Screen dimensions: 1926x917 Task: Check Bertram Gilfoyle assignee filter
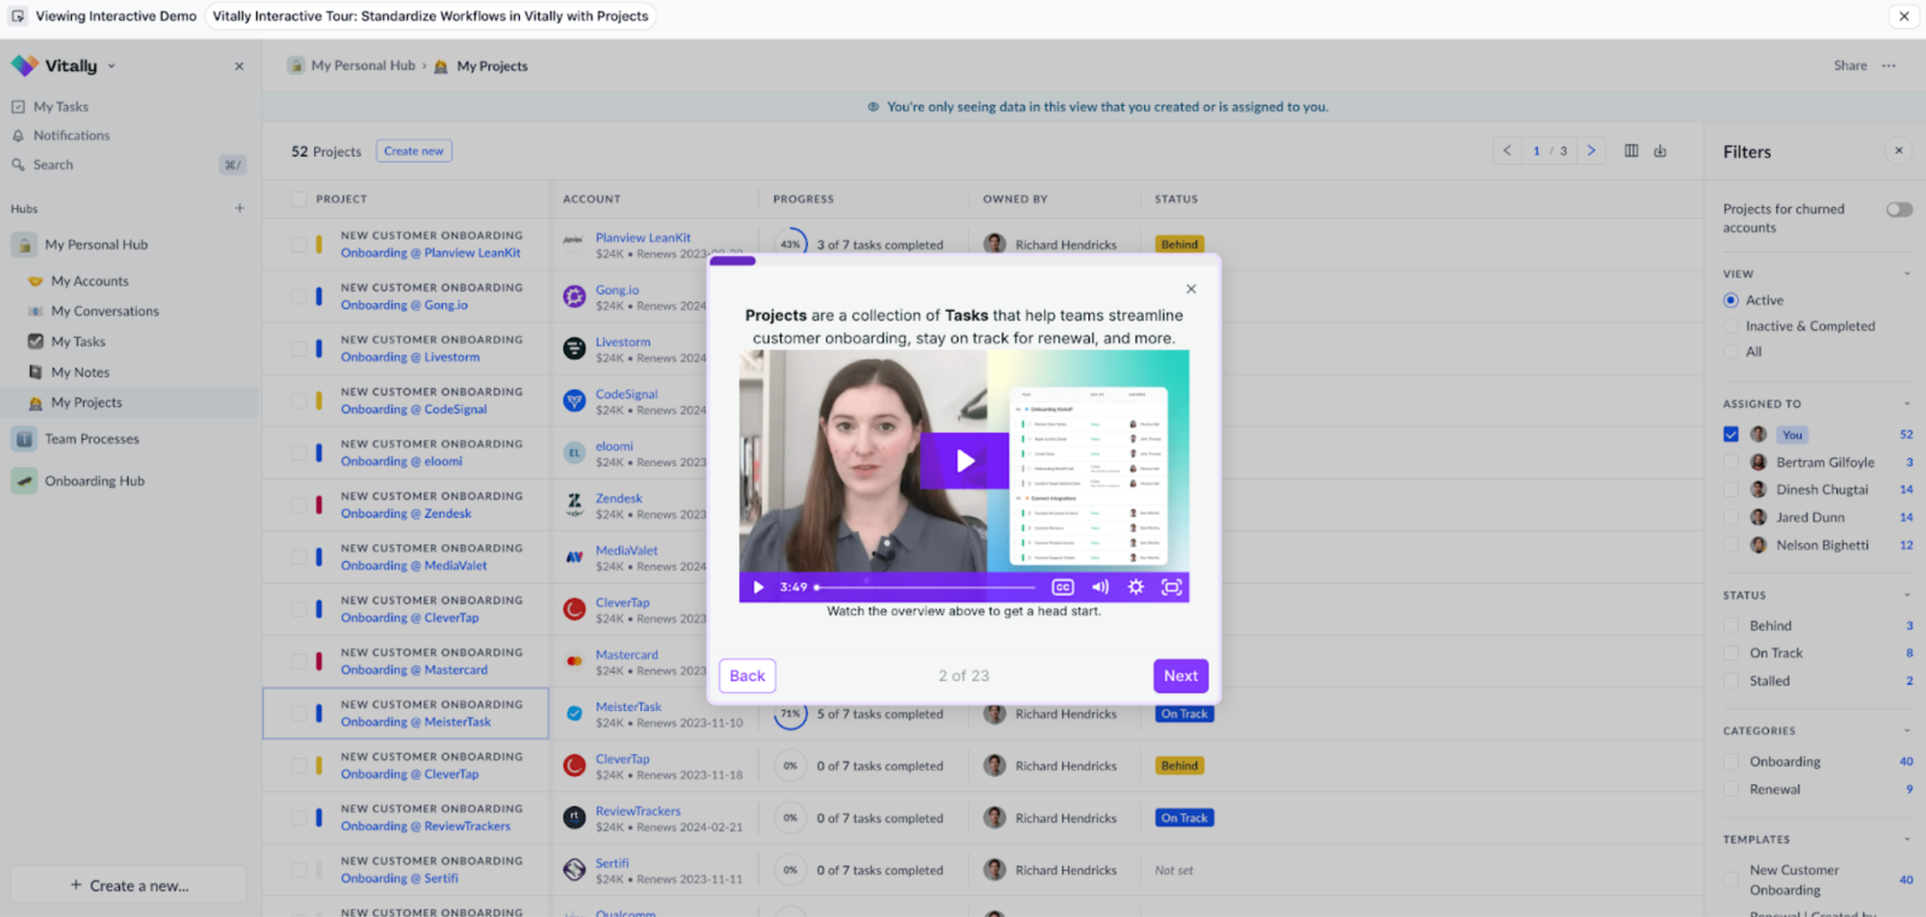point(1731,463)
